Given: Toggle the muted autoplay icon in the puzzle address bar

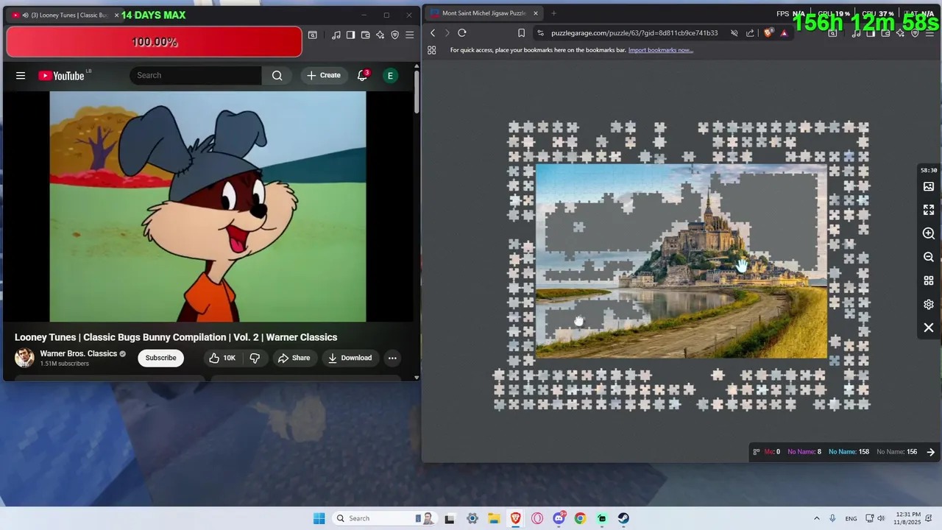Looking at the screenshot, I should pyautogui.click(x=734, y=33).
